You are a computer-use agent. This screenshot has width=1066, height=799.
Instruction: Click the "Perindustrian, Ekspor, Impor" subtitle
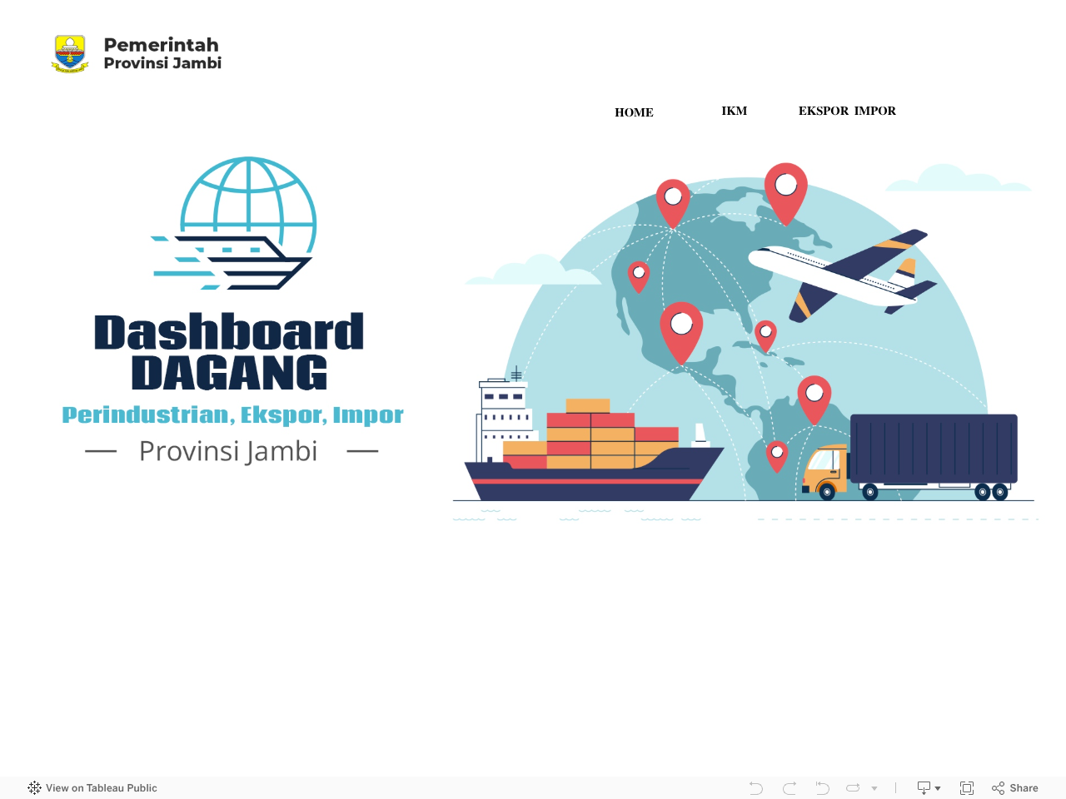click(232, 415)
